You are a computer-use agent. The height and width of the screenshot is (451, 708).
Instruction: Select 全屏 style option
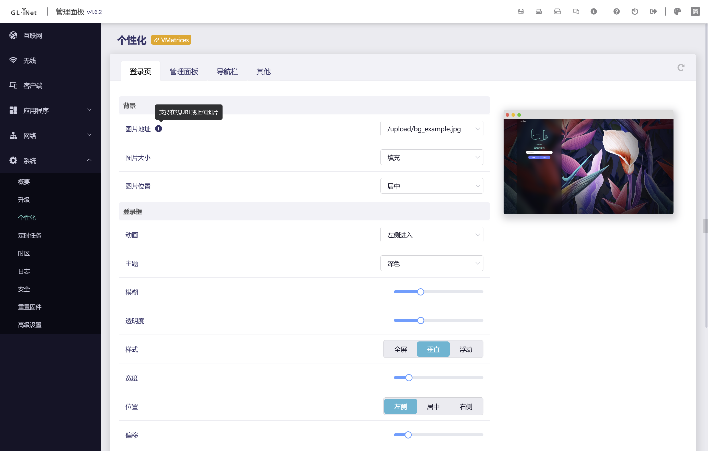pyautogui.click(x=400, y=349)
